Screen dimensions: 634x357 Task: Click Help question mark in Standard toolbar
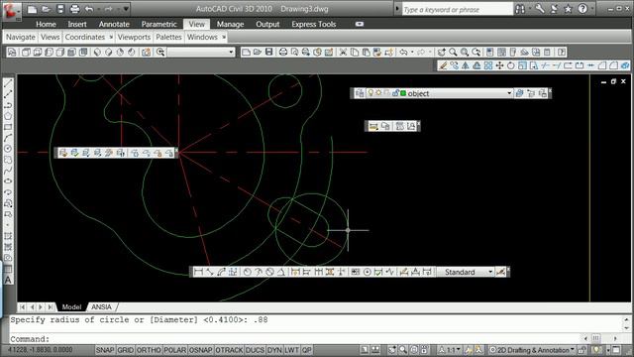pos(562,53)
